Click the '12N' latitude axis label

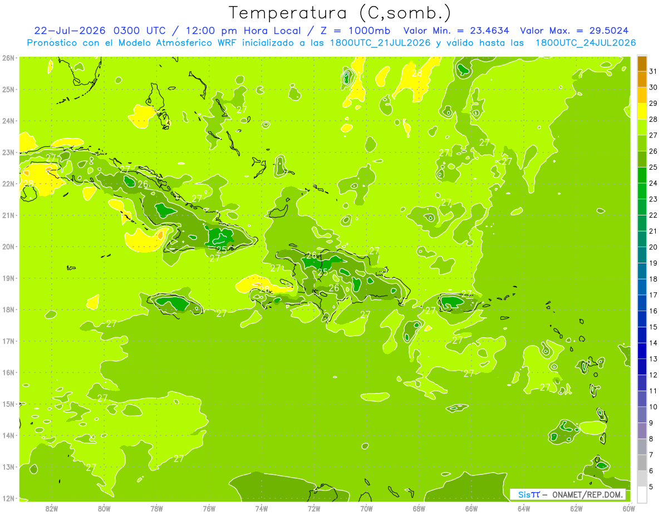[8, 498]
